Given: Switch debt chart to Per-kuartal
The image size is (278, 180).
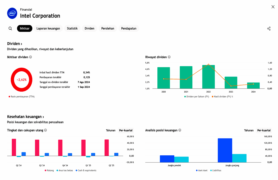Looking at the screenshot, I should (126, 130).
